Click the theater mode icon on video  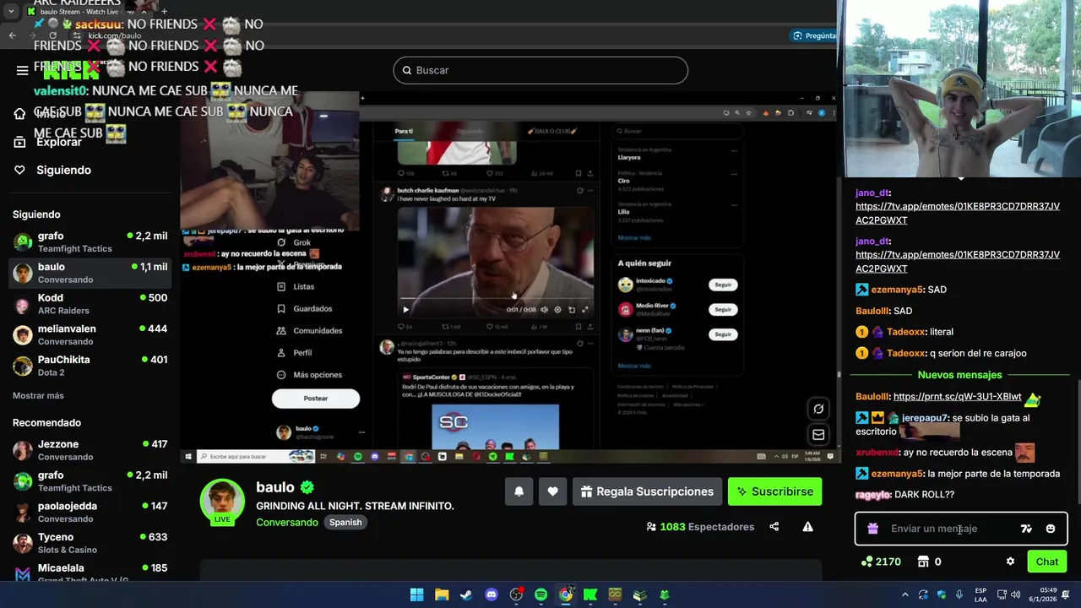pos(818,409)
